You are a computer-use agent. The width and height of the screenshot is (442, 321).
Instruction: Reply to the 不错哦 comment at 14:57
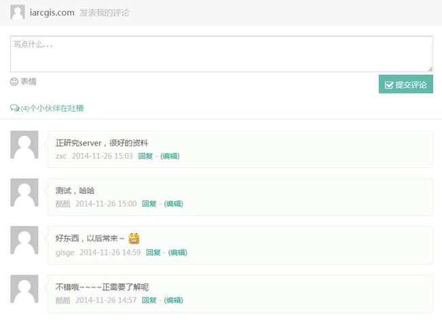(x=149, y=300)
